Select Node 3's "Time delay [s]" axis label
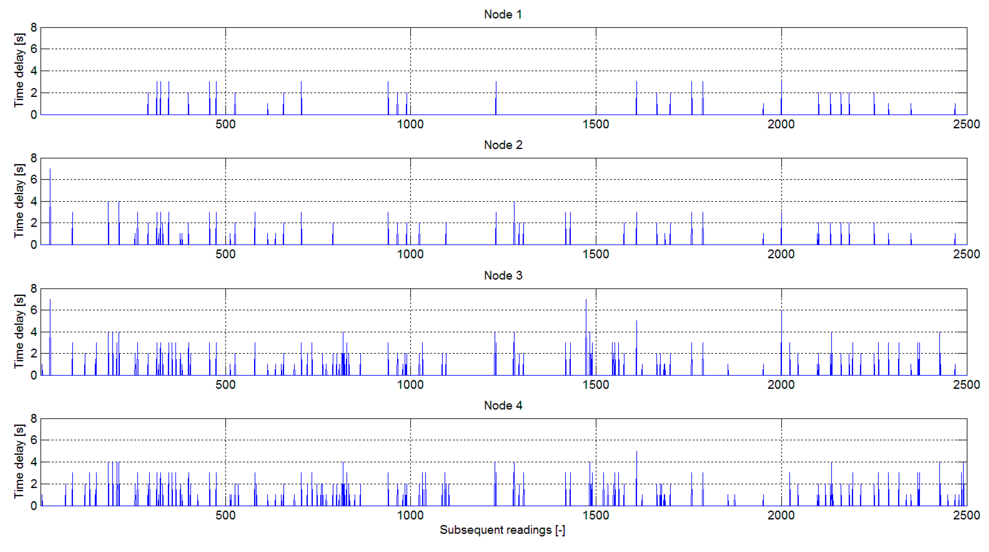The image size is (989, 552). tap(19, 331)
